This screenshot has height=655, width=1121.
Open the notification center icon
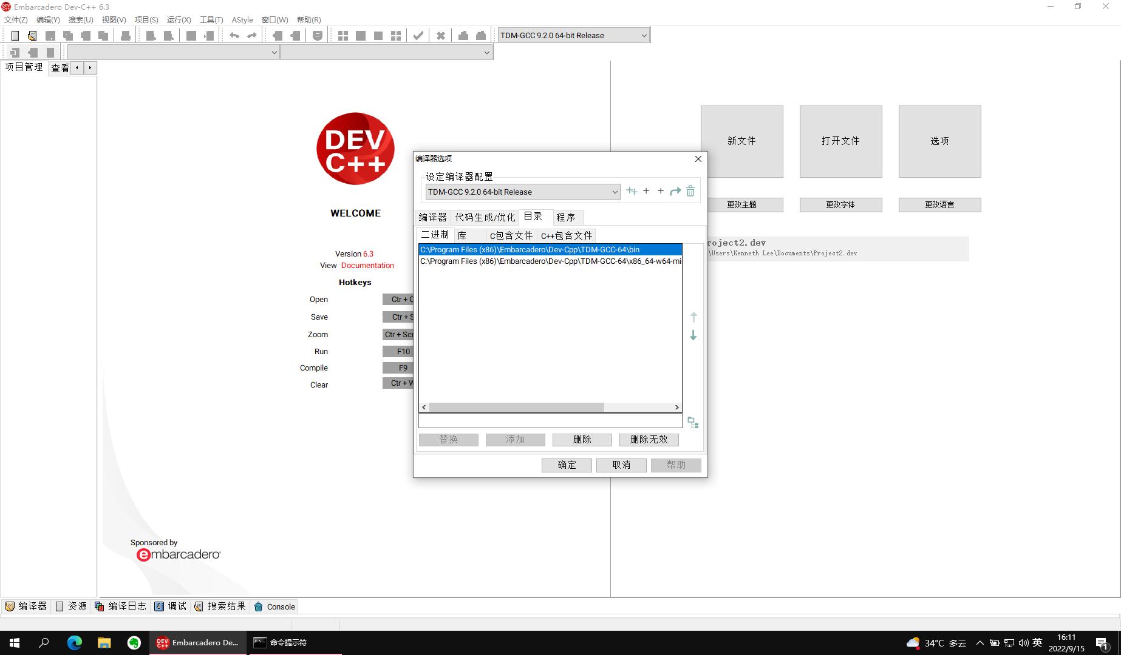coord(1102,643)
